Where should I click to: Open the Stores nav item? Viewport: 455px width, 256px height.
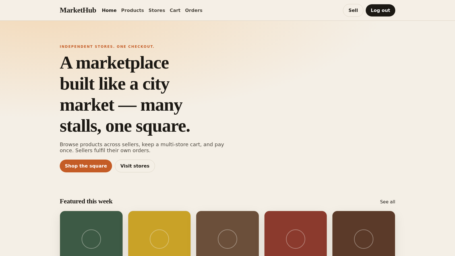click(157, 10)
